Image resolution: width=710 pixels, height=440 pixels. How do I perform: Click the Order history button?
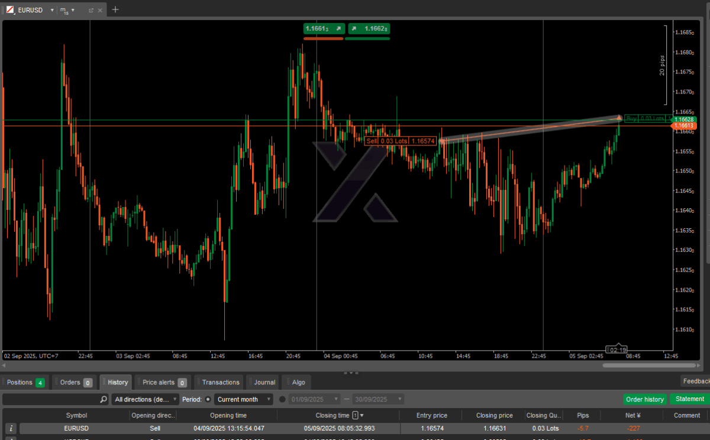point(645,399)
